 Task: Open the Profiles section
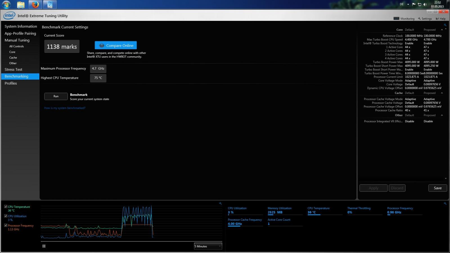pyautogui.click(x=11, y=83)
